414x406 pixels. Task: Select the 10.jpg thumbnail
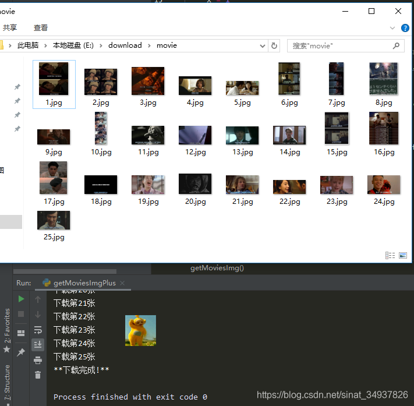[101, 128]
